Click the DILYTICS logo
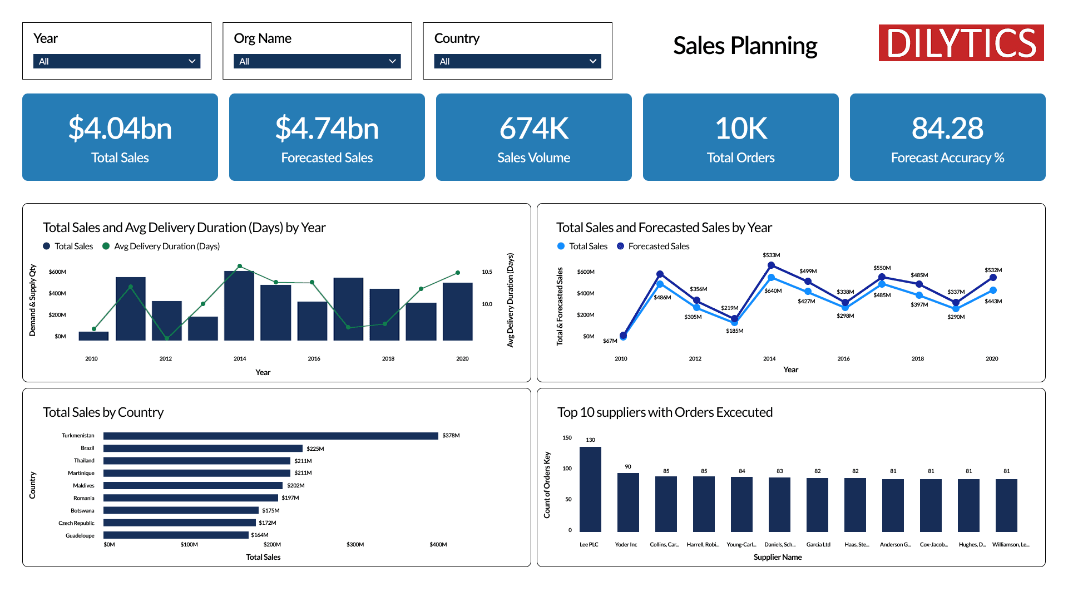 961,43
